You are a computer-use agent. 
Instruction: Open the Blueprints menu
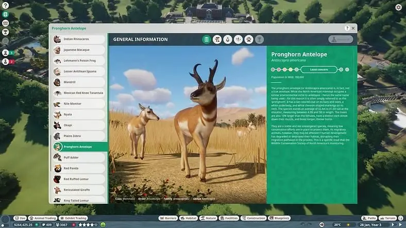point(279,218)
